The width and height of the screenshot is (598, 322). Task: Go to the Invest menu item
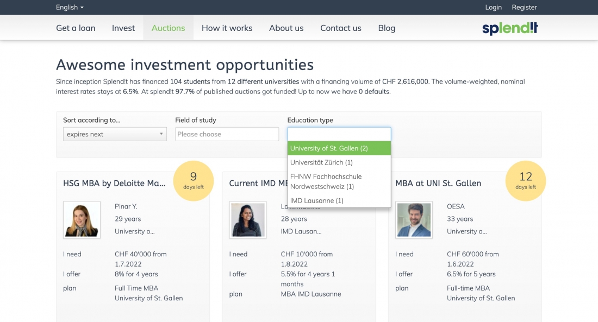pyautogui.click(x=123, y=28)
